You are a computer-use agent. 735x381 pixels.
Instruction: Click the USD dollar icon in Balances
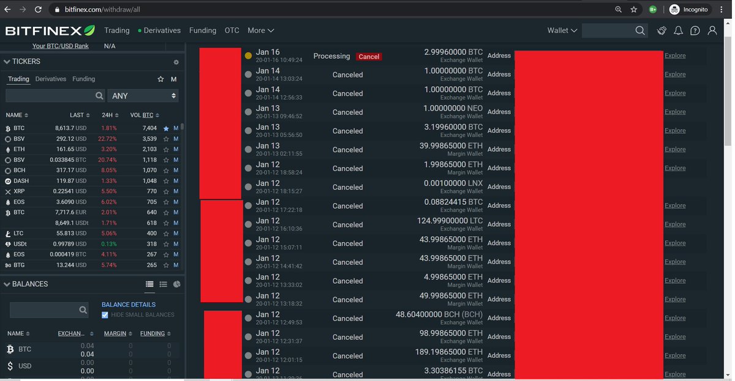10,366
